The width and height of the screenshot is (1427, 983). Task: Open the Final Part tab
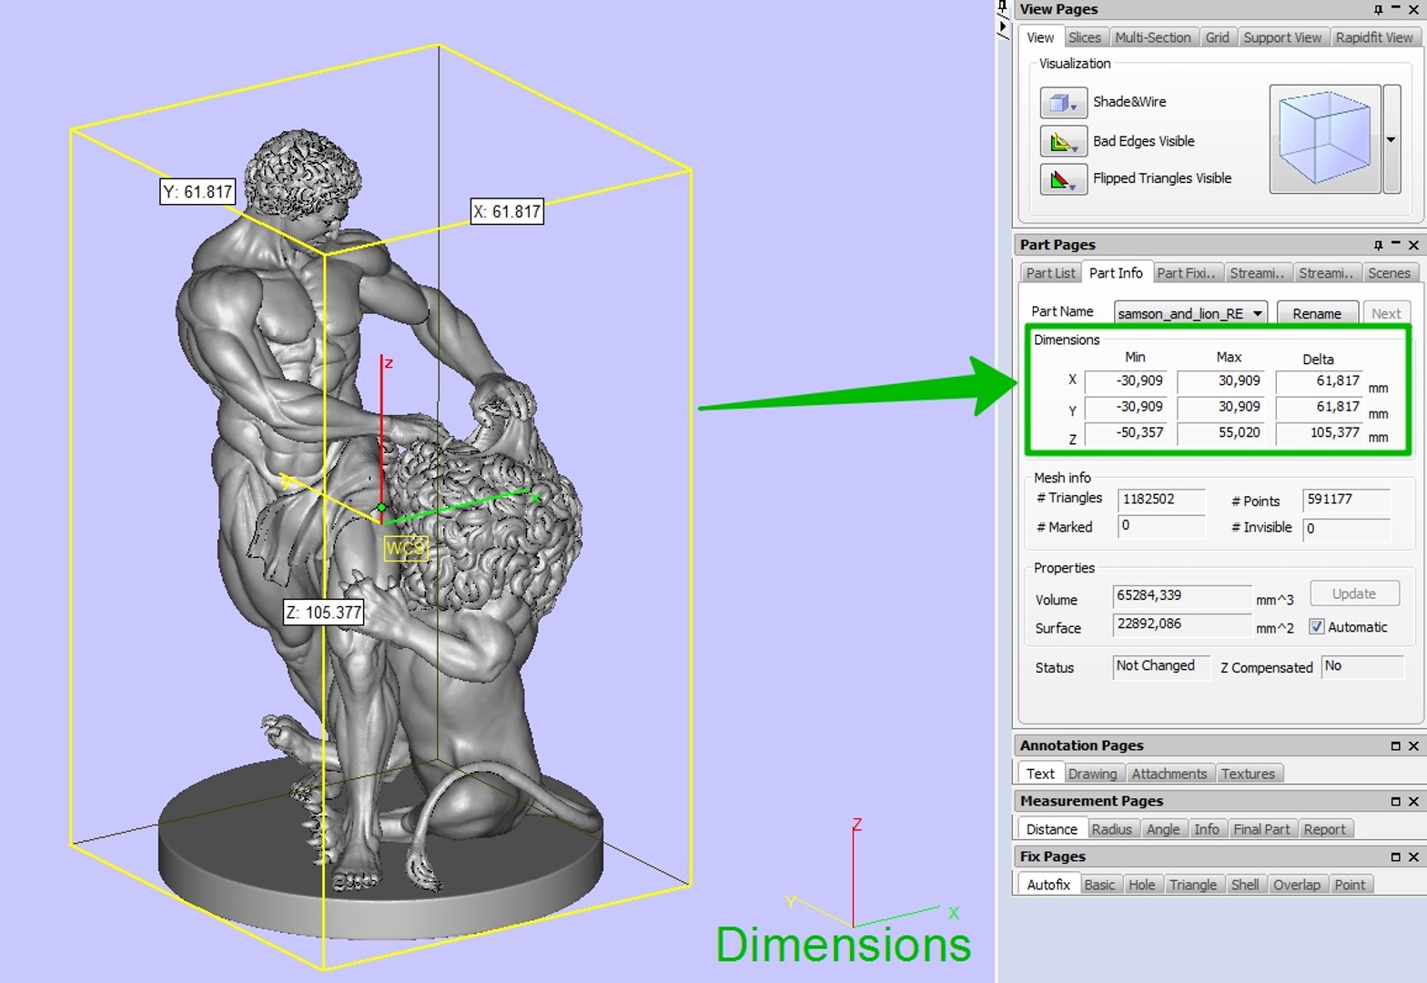pyautogui.click(x=1261, y=829)
